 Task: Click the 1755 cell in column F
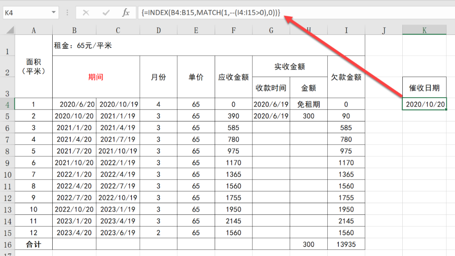pyautogui.click(x=233, y=198)
